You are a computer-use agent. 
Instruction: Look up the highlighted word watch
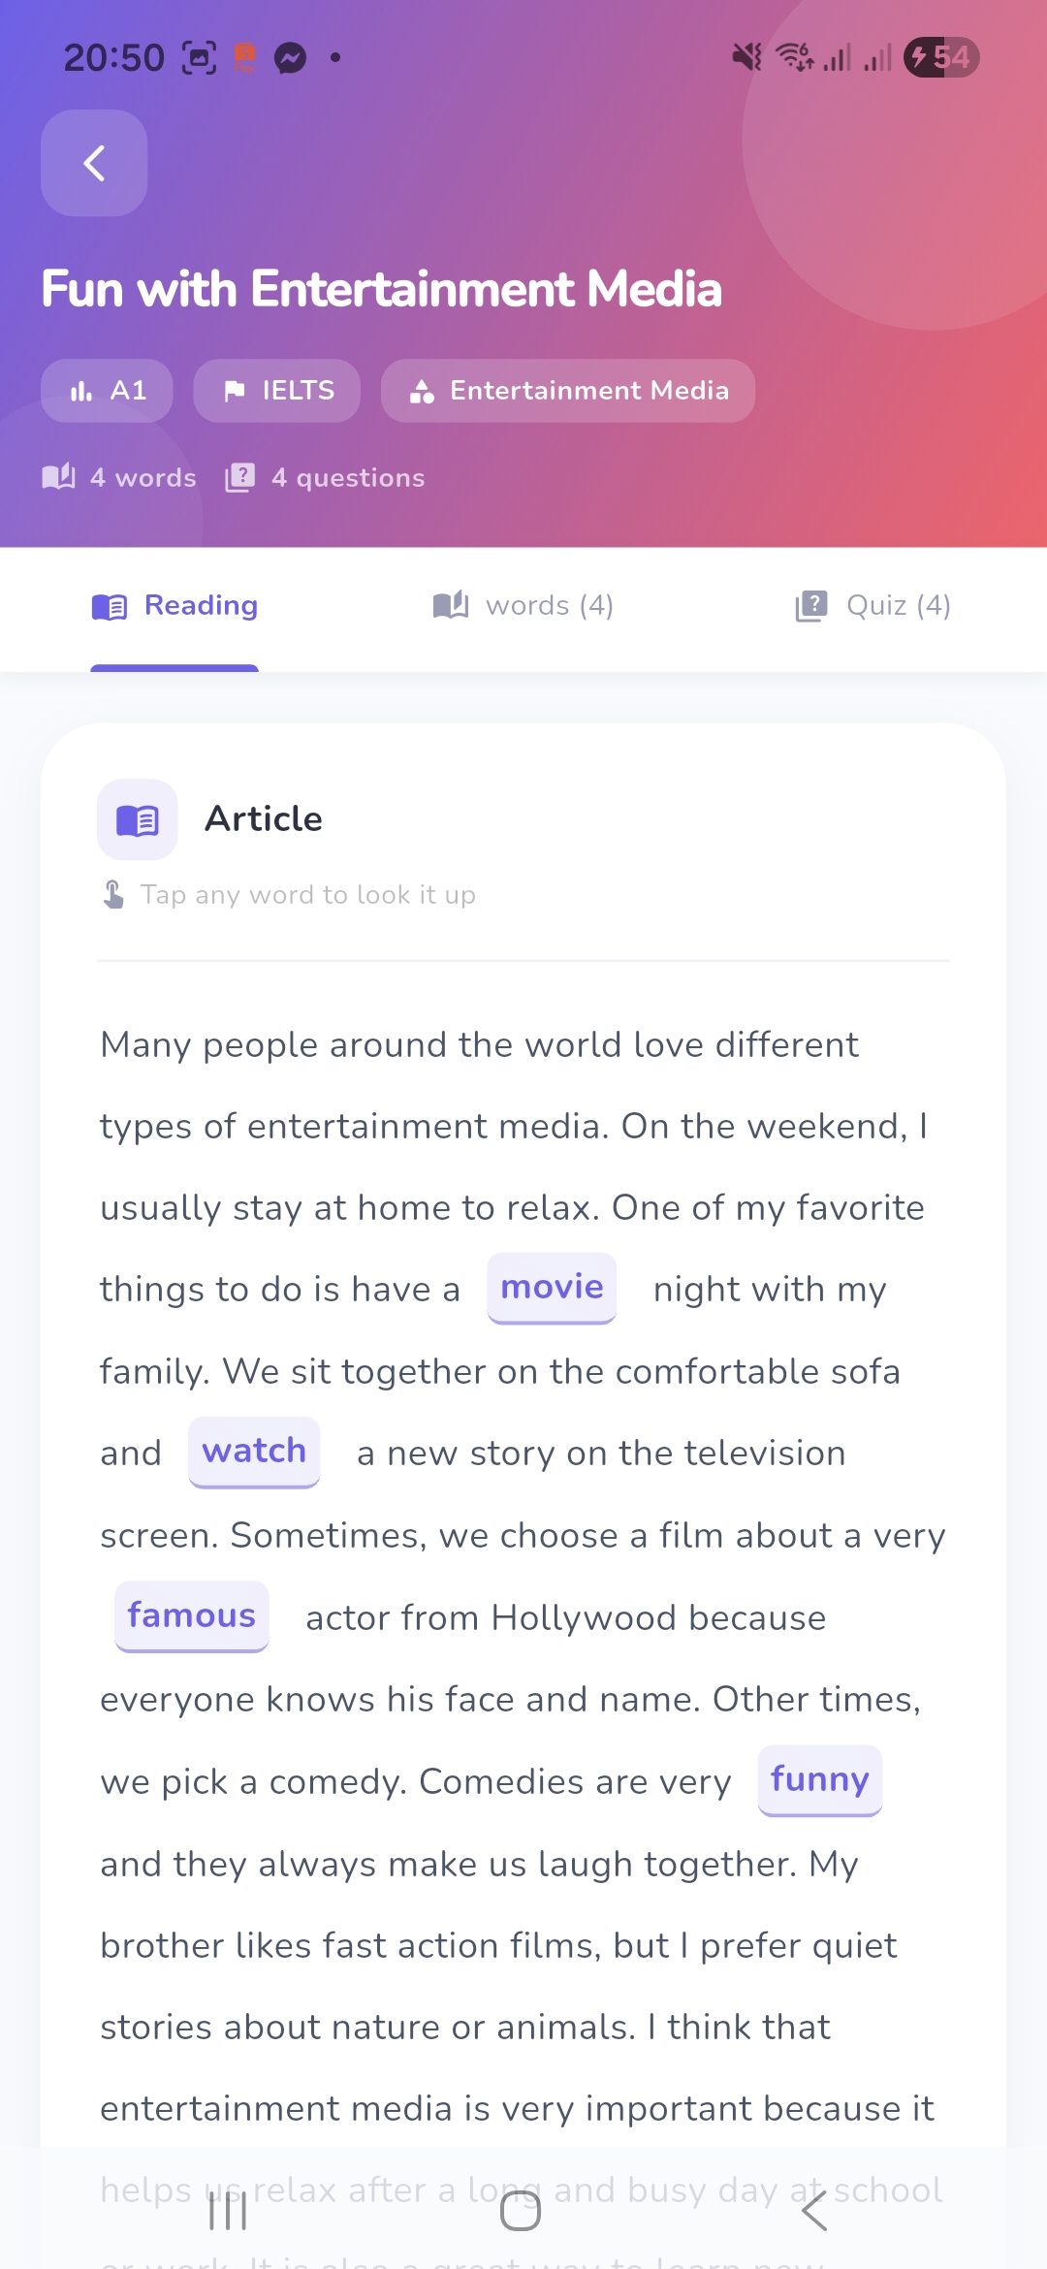254,1452
